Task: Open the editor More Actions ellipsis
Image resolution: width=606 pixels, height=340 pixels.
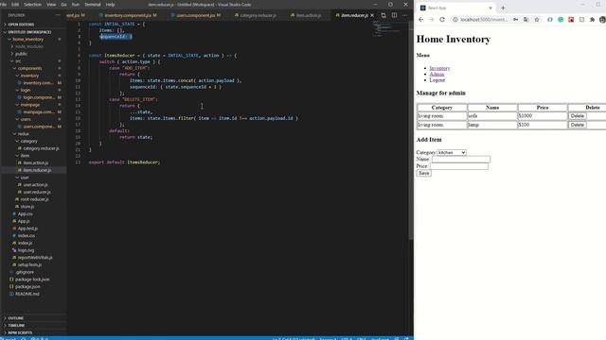Action: [404, 15]
